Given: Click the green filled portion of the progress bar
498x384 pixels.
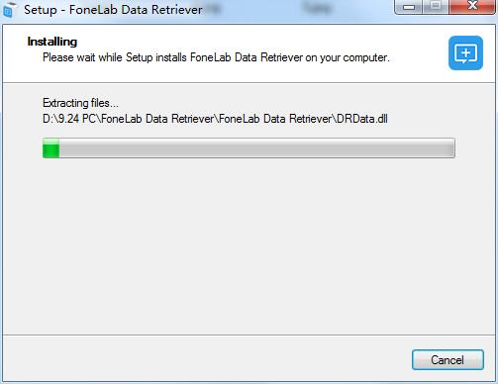Looking at the screenshot, I should click(51, 148).
